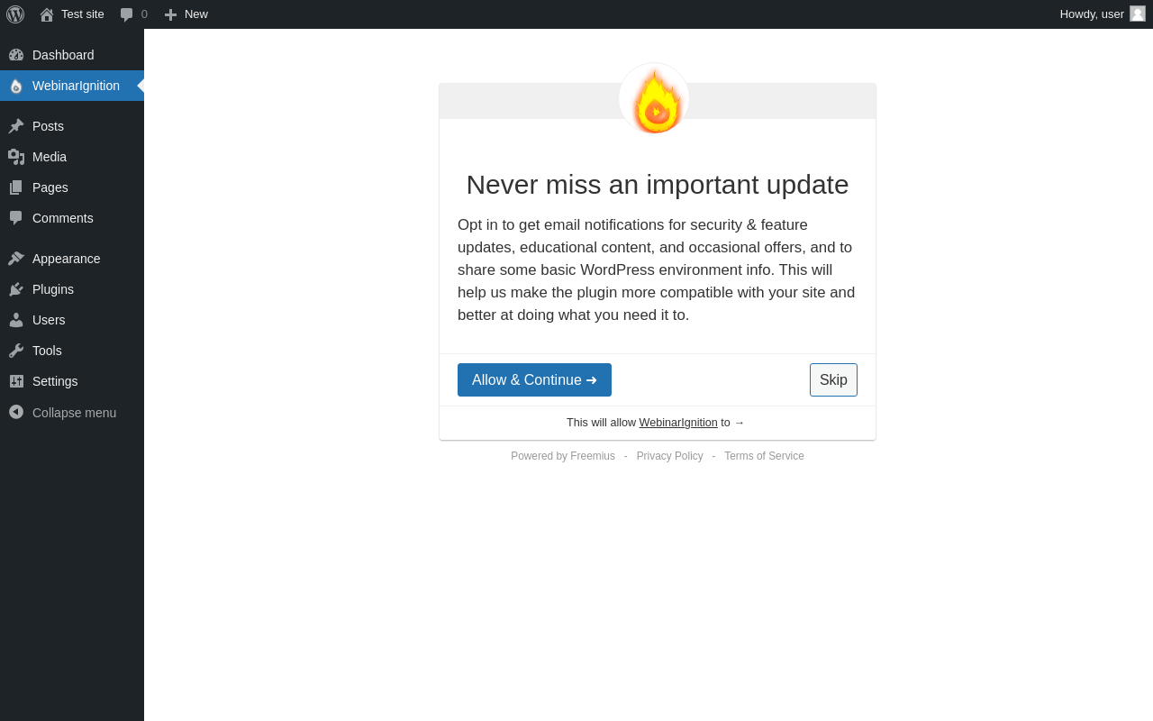Click the large flame plugin logo
This screenshot has width=1153, height=721.
point(655,99)
